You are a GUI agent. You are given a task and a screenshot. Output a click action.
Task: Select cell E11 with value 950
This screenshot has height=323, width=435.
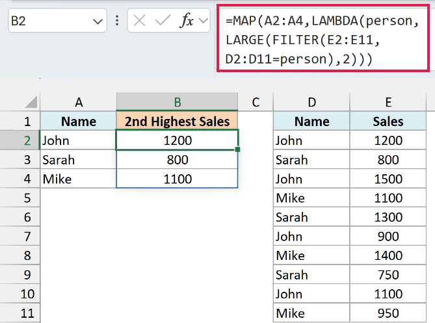click(388, 313)
